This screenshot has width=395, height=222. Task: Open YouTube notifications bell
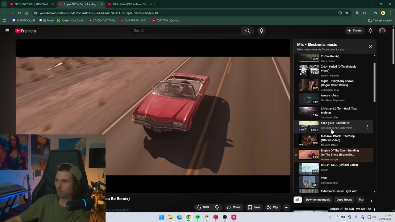pyautogui.click(x=371, y=31)
